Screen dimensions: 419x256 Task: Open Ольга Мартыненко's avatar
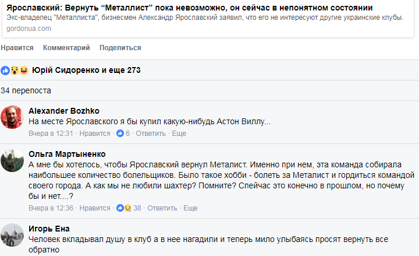tap(12, 160)
